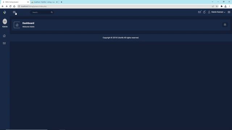This screenshot has width=232, height=130.
Task: Open a new browser tab
Action: [61, 2]
